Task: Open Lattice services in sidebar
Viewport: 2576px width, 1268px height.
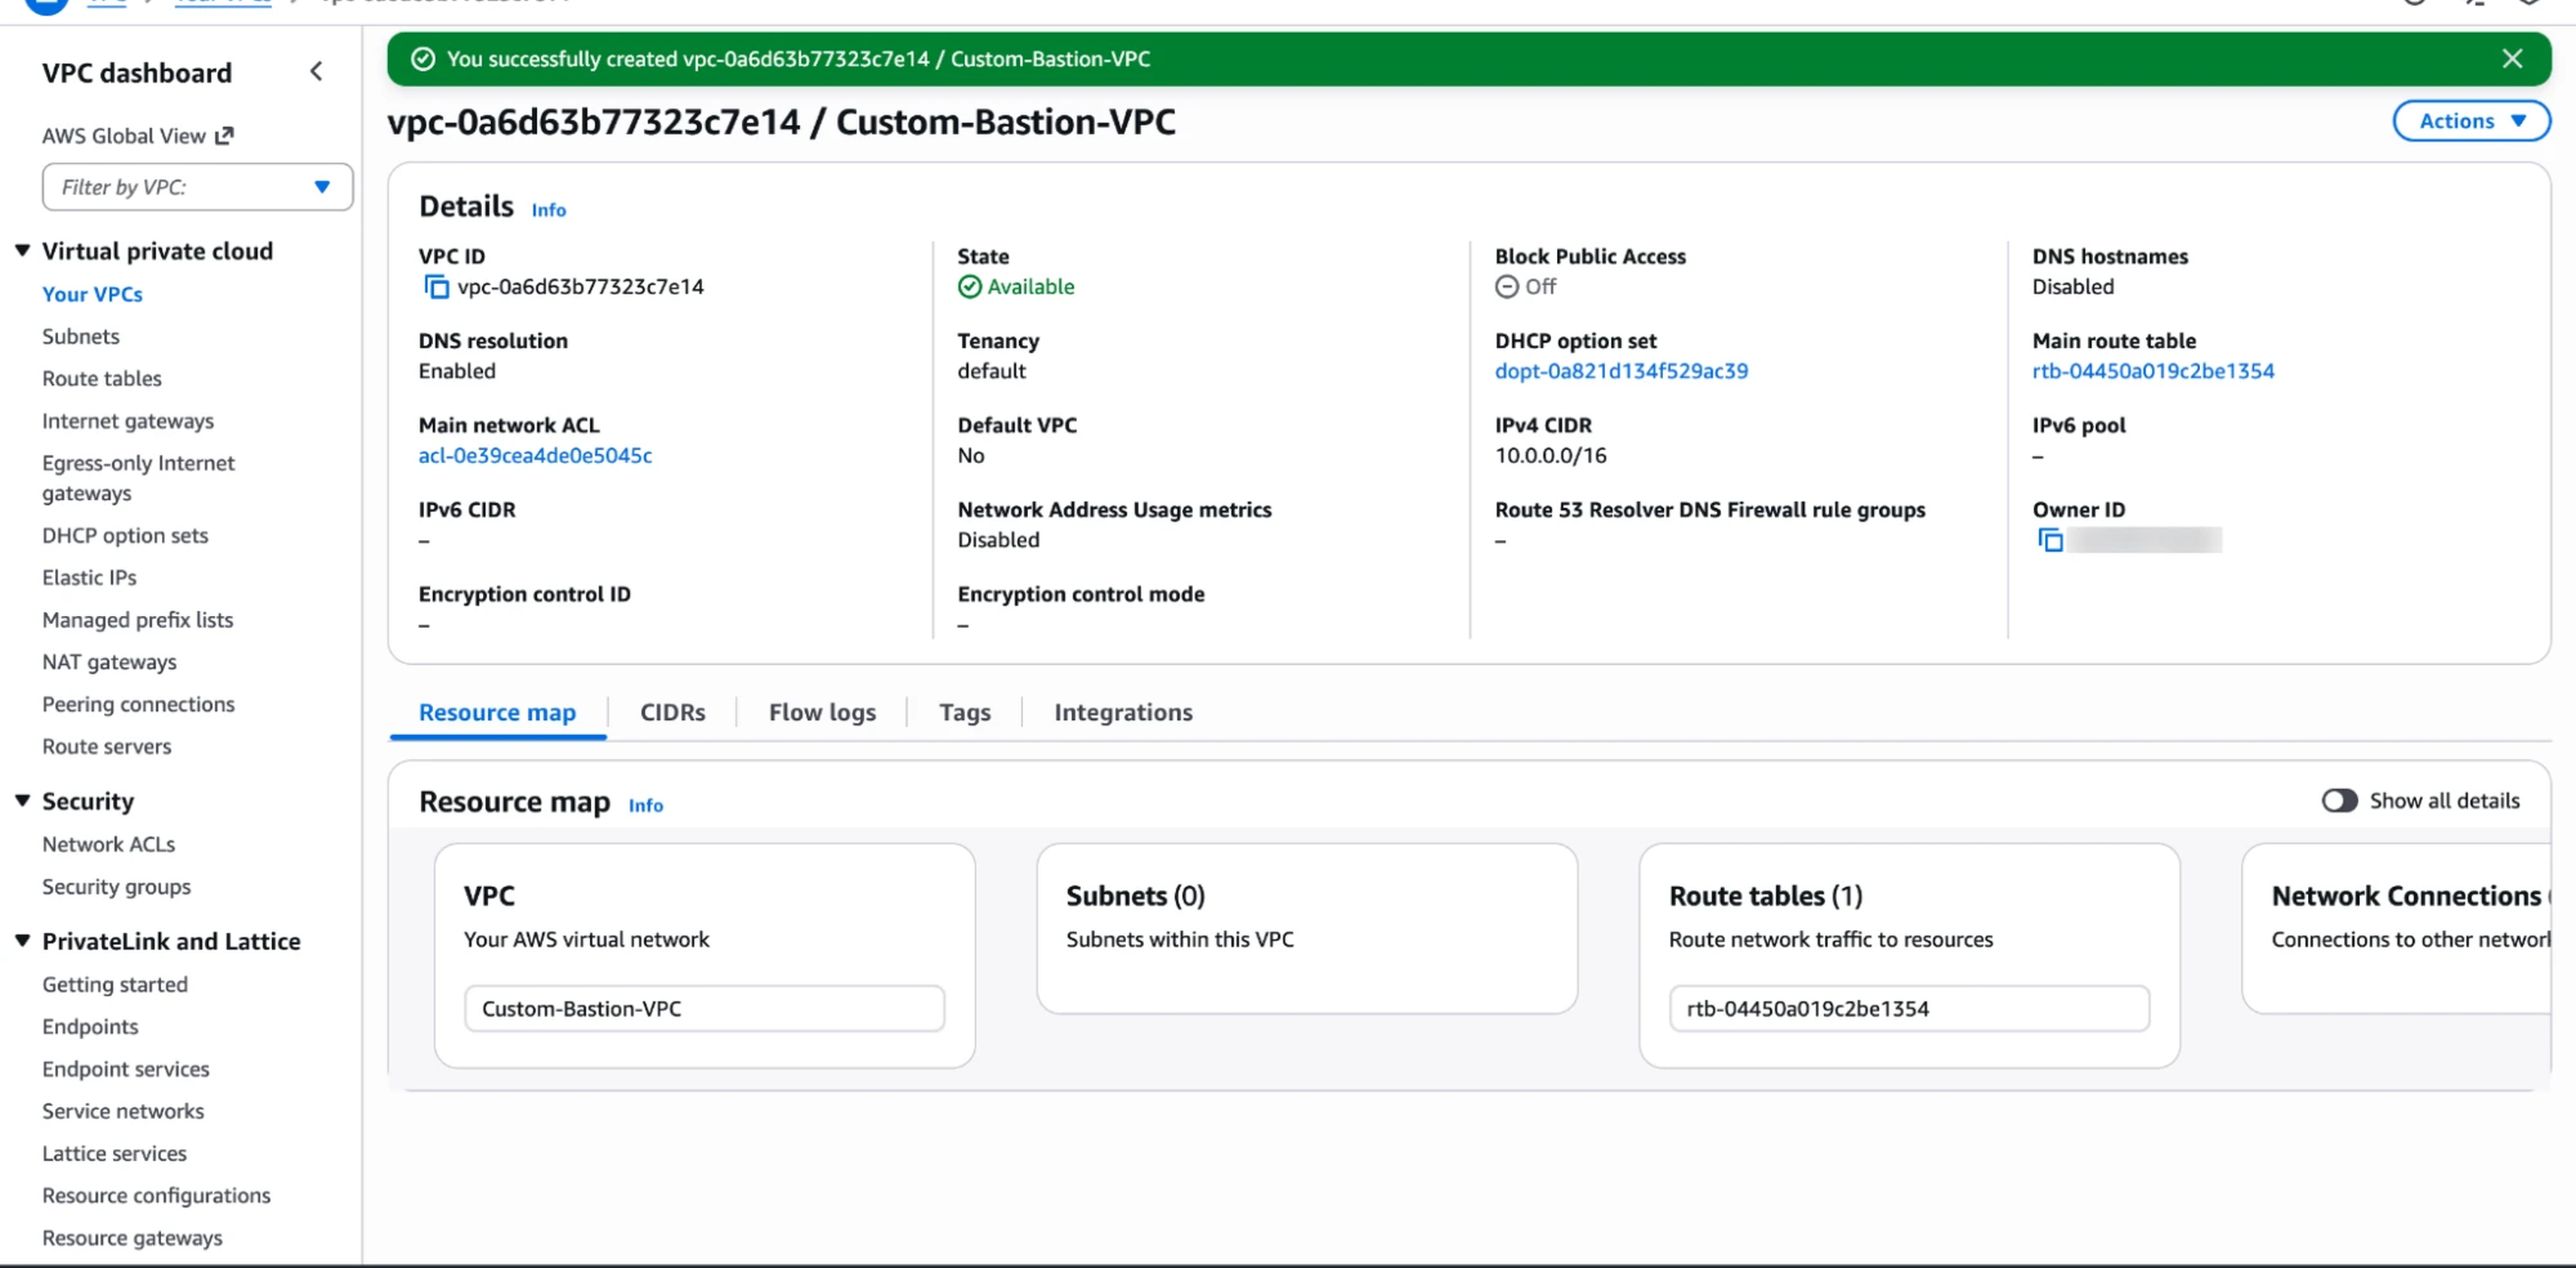Action: (x=114, y=1153)
